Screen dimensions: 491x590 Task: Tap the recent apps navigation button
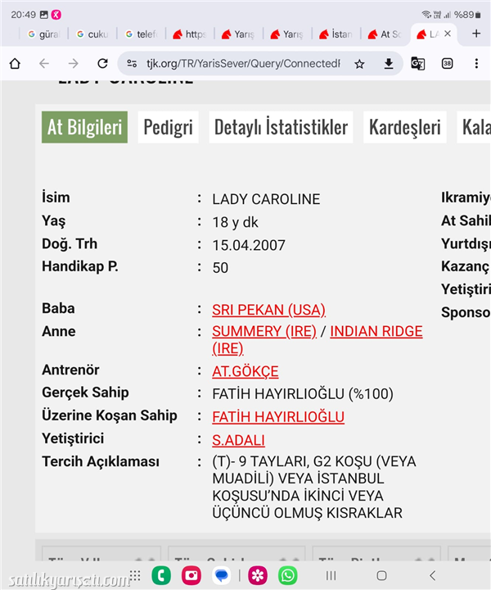(331, 575)
